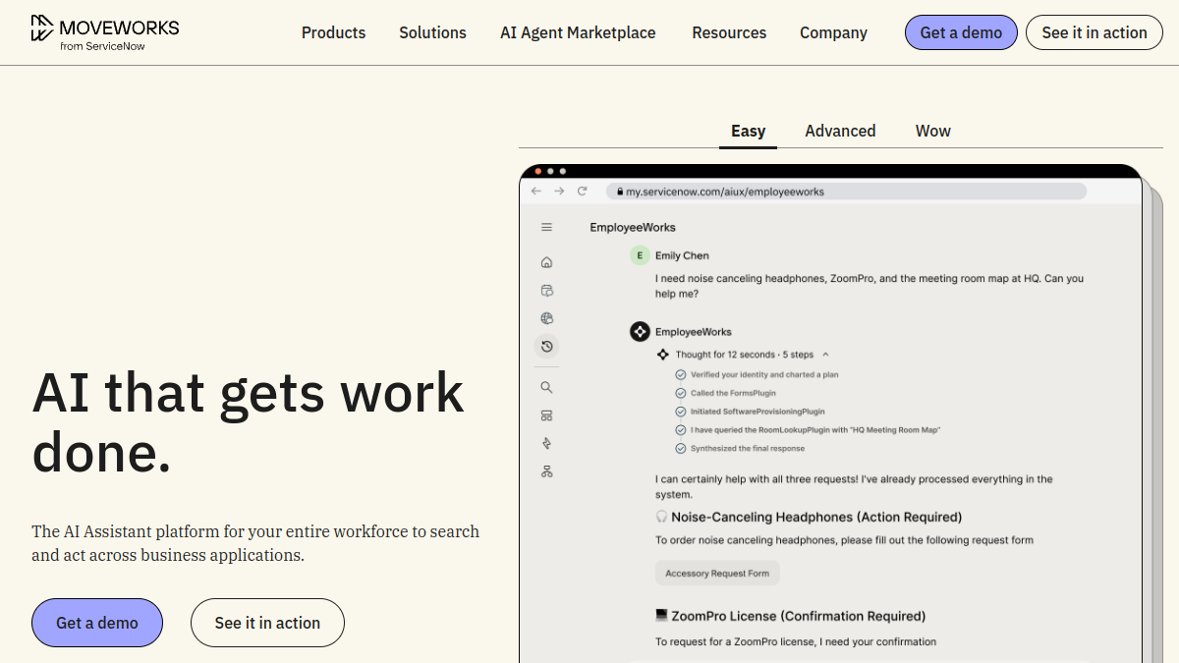The width and height of the screenshot is (1179, 663).
Task: Open the history clock icon in sidebar
Action: [547, 346]
